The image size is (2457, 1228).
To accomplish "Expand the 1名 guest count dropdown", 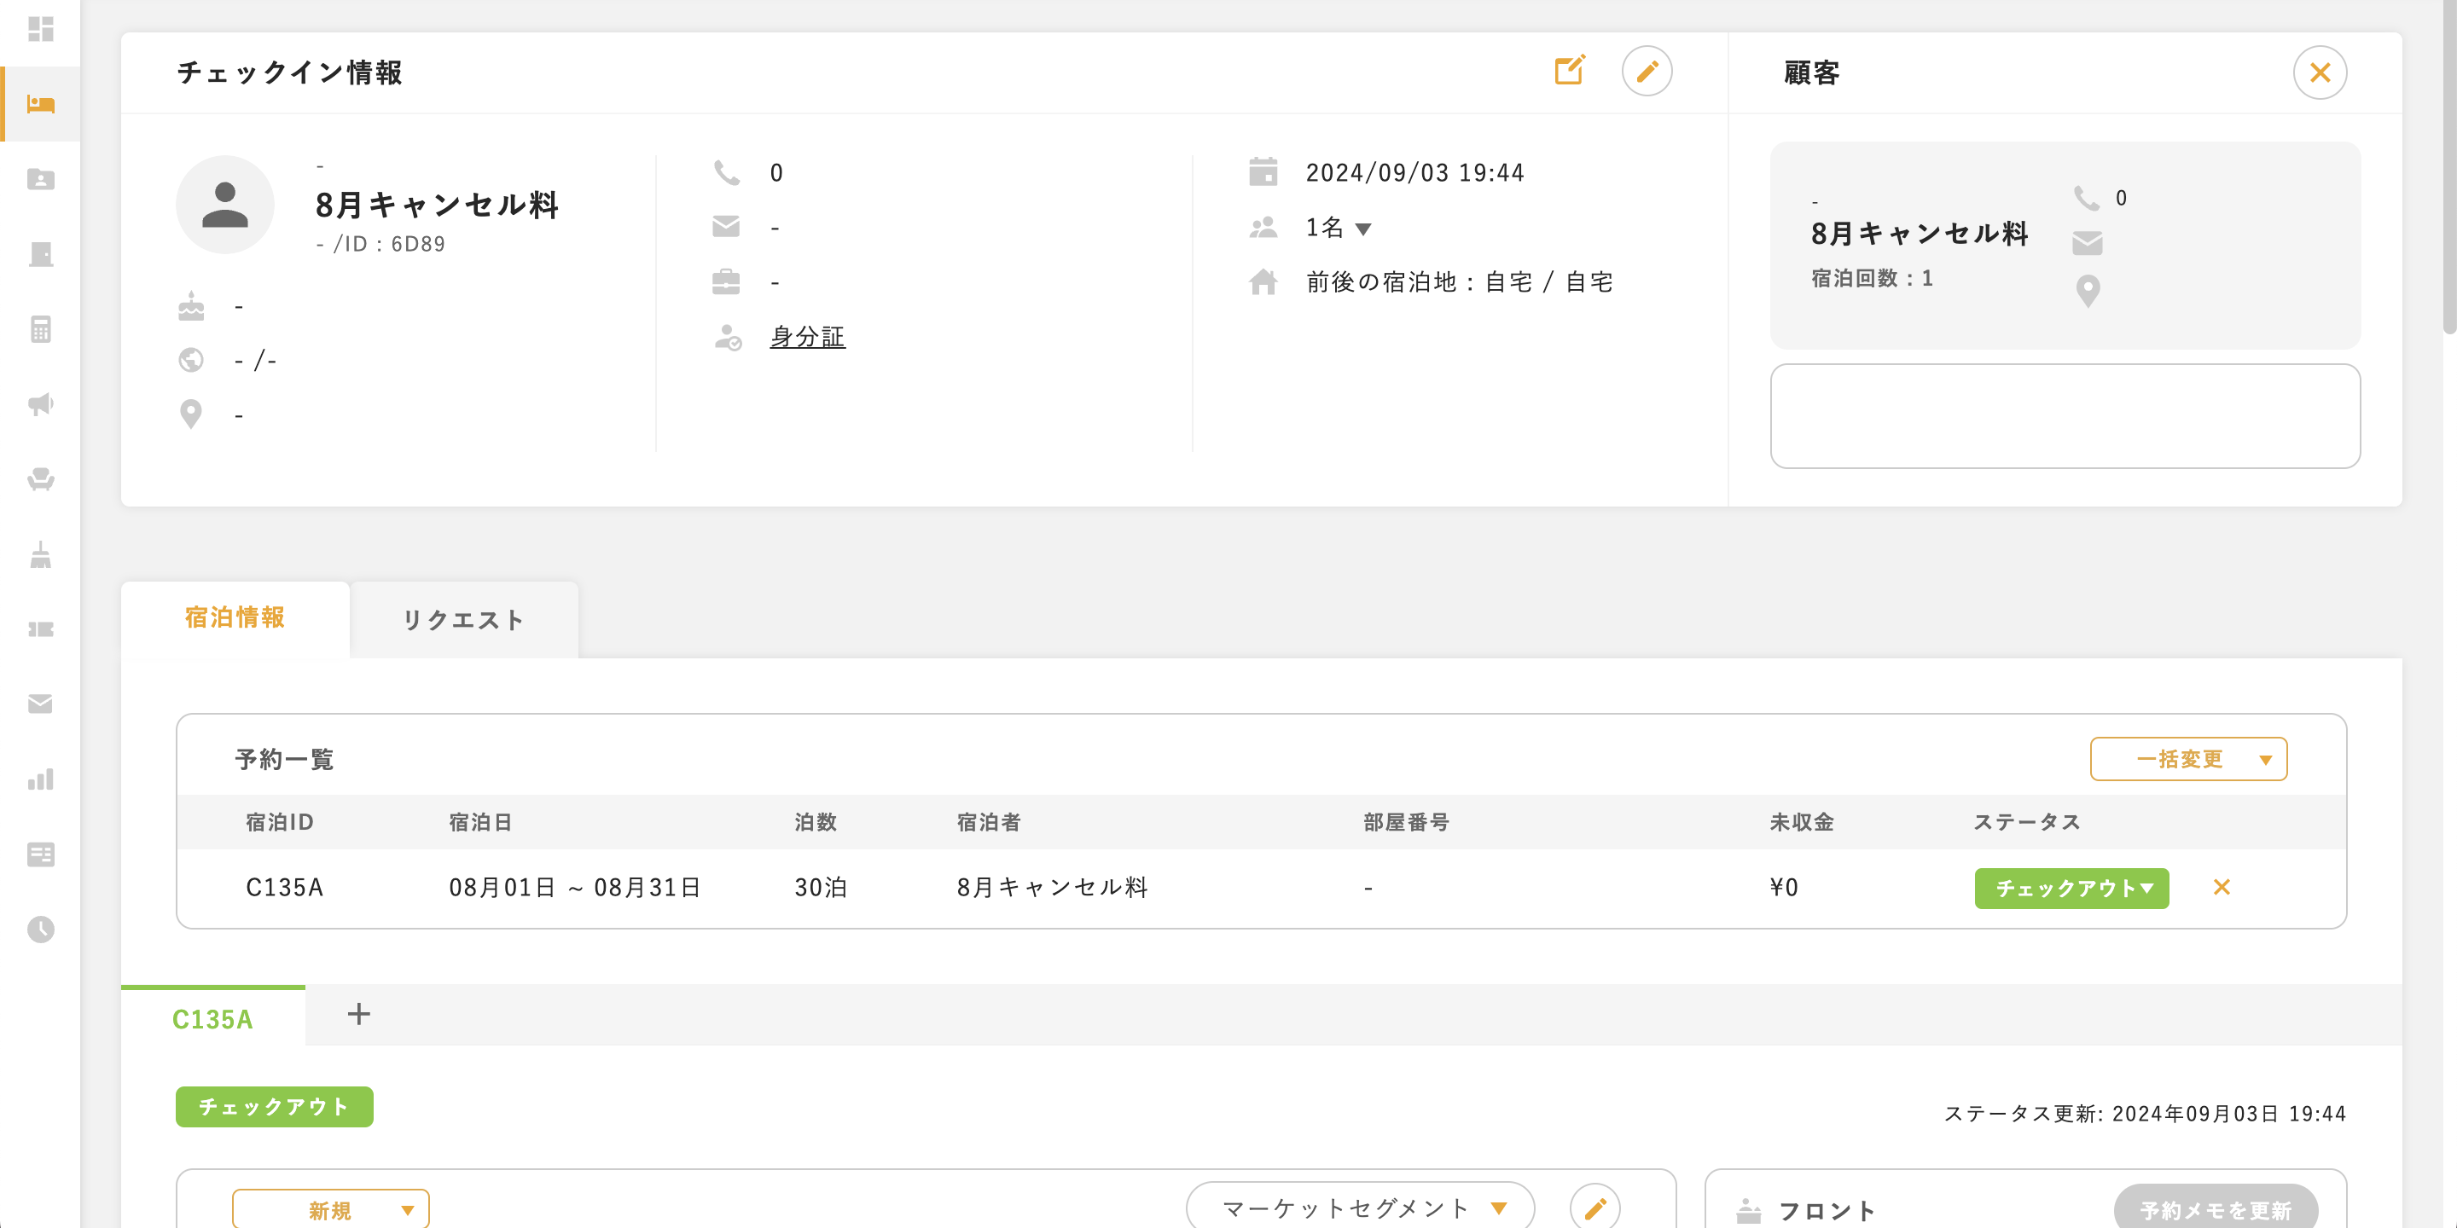I will click(x=1339, y=228).
